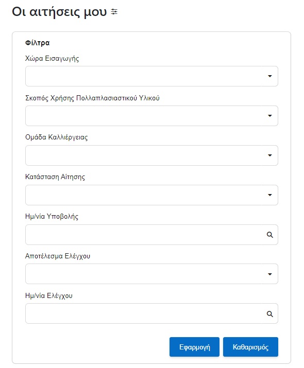The image size is (304, 368).
Task: Click the Χώρα Εισαγωγής field label
Action: (x=52, y=59)
